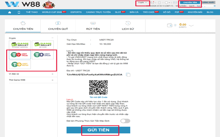Open SLOT menu
Screen dimensions: 220x137
click(x=120, y=12)
